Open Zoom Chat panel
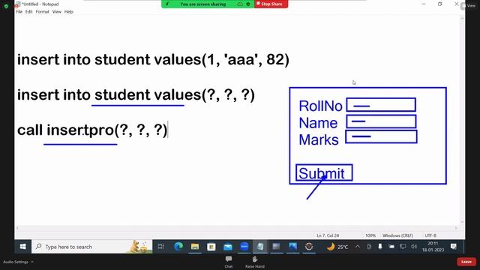The height and width of the screenshot is (270, 480). 229,262
